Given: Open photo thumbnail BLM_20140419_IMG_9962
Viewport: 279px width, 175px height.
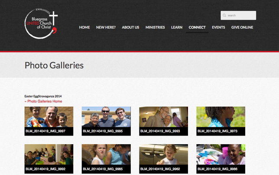Looking at the screenshot, I should point(163,159).
